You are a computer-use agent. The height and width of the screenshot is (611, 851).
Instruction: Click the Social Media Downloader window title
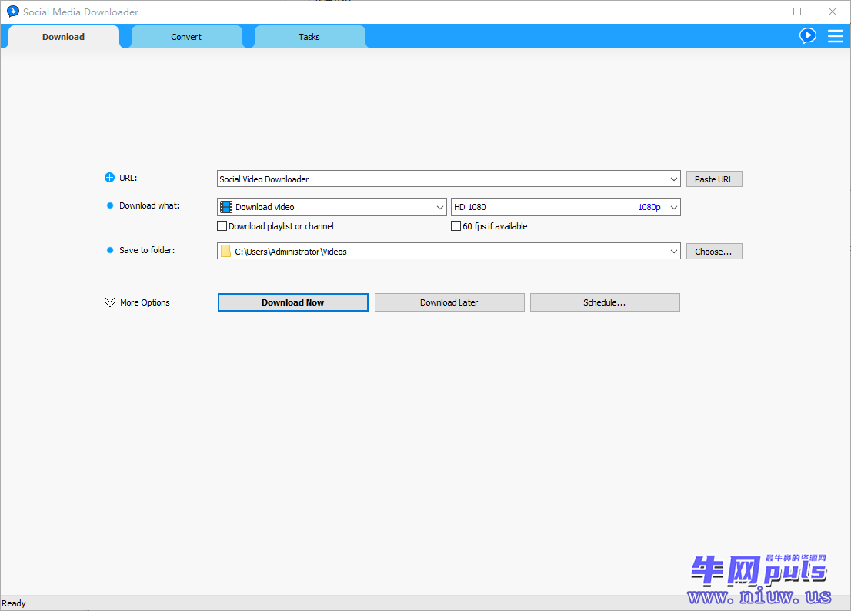pyautogui.click(x=81, y=12)
